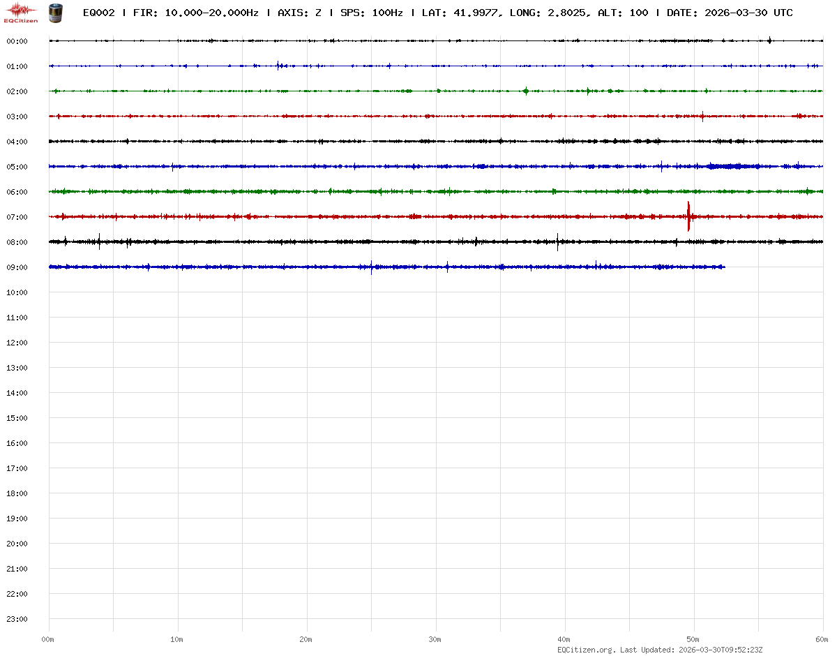
Task: Select the 00:00 hour label
Action: point(17,41)
